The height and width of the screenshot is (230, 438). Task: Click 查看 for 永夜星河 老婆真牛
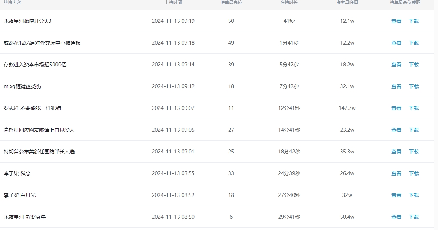tap(396, 217)
